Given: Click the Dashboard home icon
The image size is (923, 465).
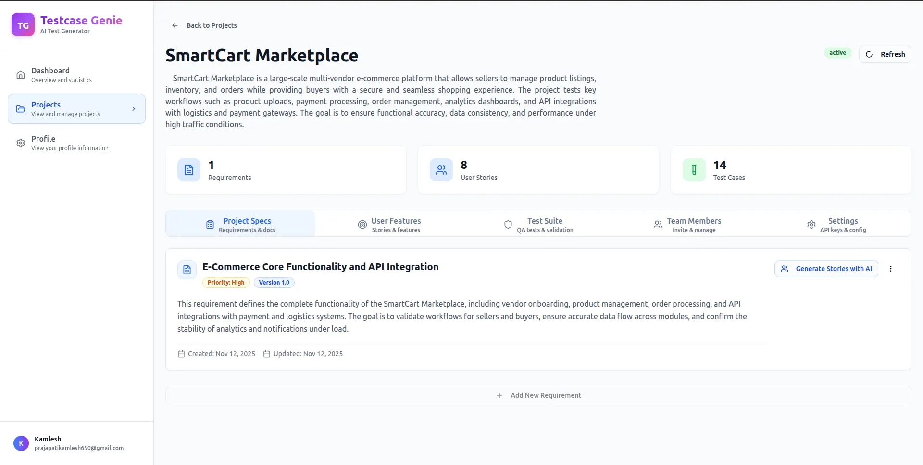Looking at the screenshot, I should tap(21, 75).
